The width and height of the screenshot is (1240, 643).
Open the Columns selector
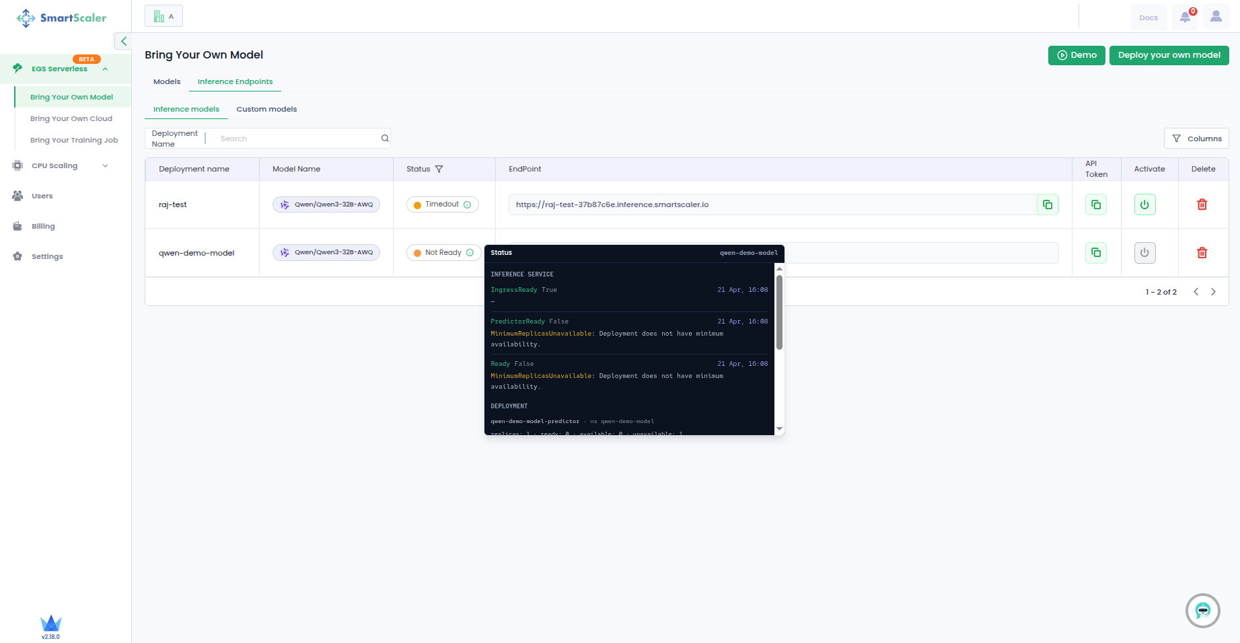1196,139
